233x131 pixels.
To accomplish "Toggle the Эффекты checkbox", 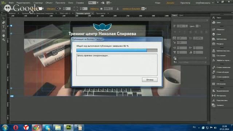I will [101, 9].
